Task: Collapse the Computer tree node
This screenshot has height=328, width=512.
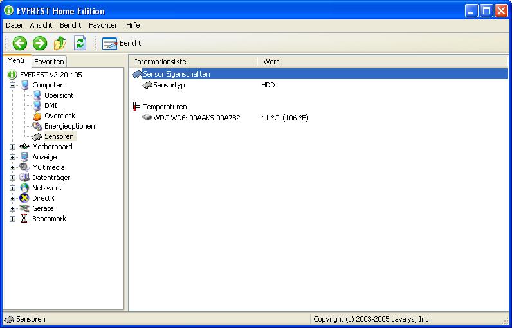Action: pyautogui.click(x=12, y=85)
